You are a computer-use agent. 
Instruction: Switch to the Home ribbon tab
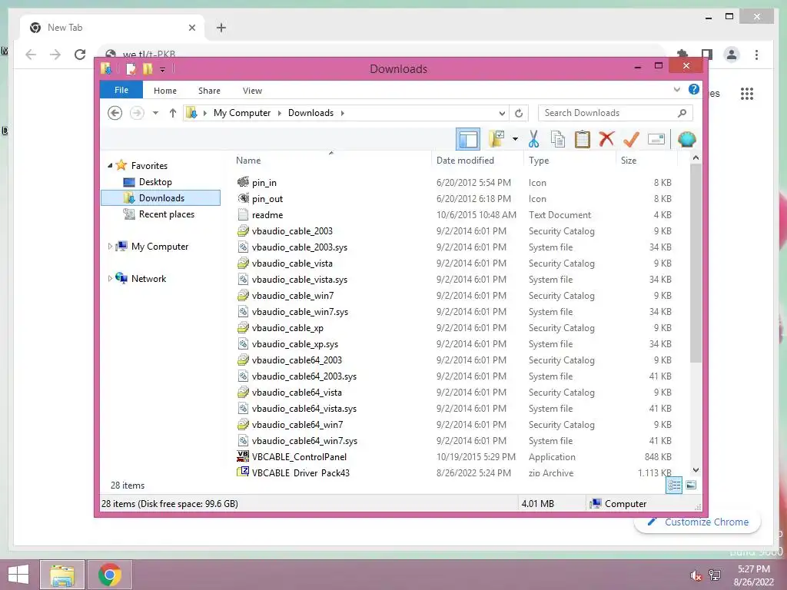[165, 91]
